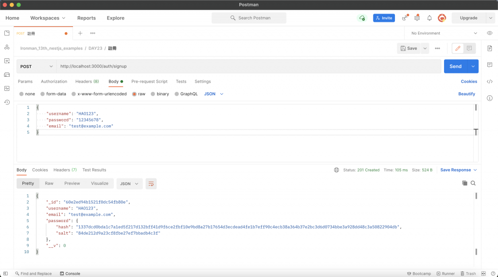Select GraphQL body type

(177, 94)
